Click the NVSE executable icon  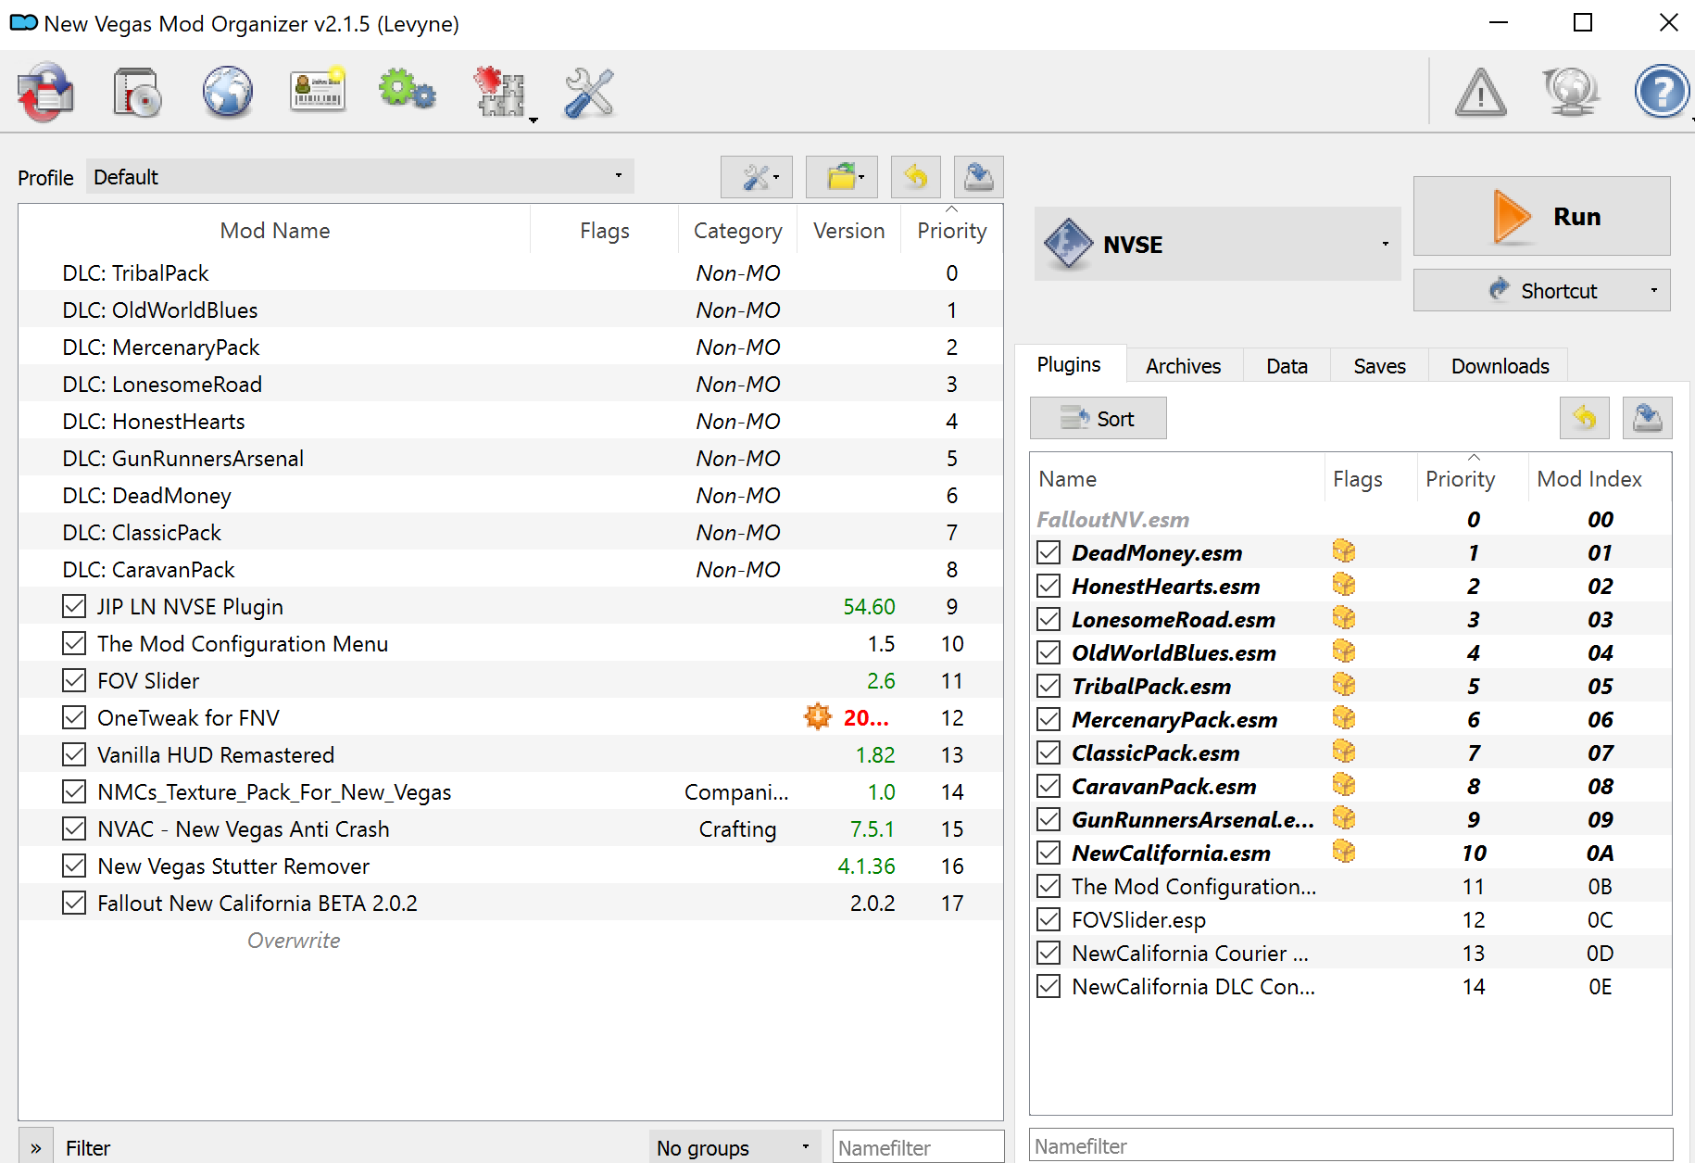coord(1068,244)
